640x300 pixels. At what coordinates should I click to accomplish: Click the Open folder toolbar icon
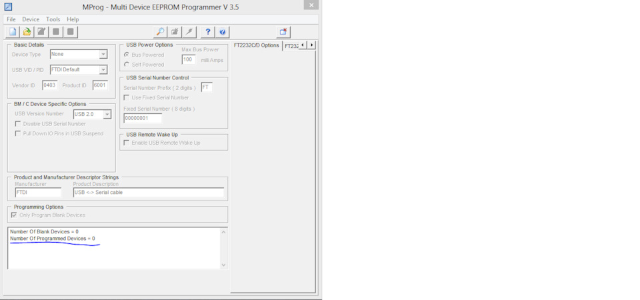[27, 32]
